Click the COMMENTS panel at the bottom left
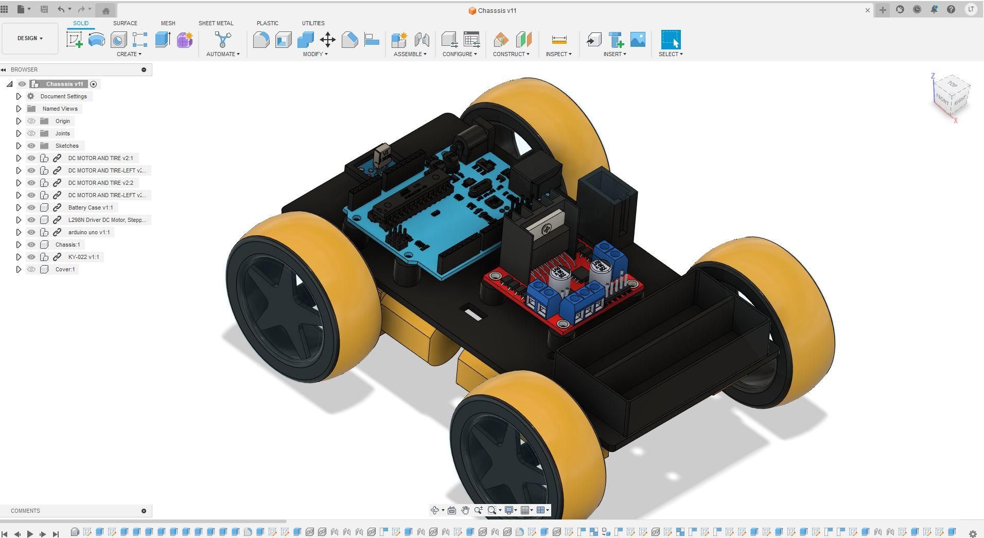 coord(25,511)
